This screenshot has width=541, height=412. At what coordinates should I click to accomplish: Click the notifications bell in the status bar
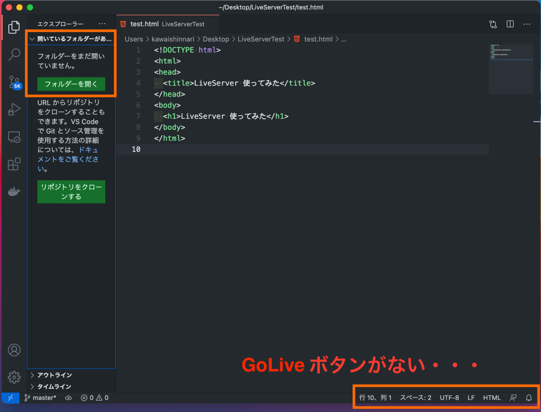click(x=529, y=398)
